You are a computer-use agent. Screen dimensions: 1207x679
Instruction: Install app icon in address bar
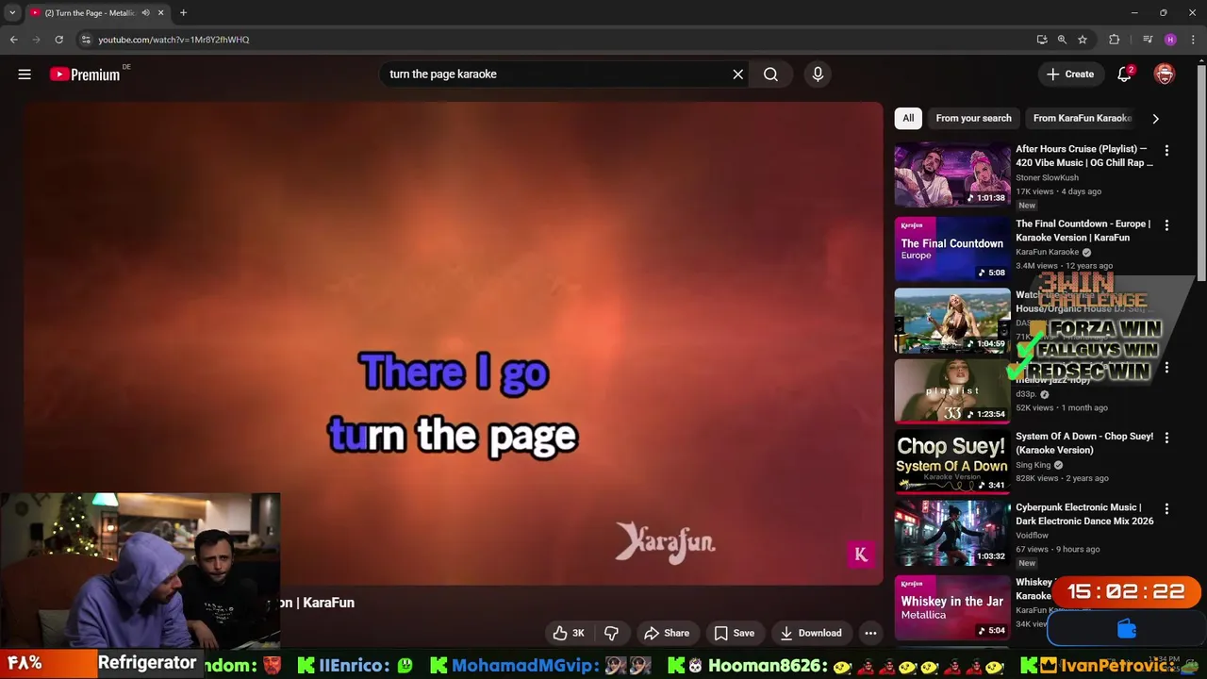point(1042,40)
